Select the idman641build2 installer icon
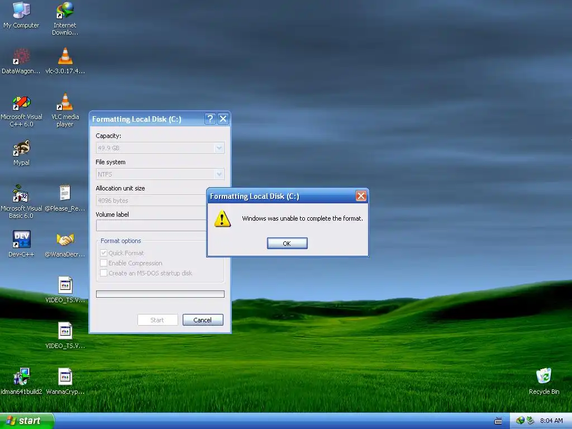This screenshot has width=572, height=429. pos(21,381)
